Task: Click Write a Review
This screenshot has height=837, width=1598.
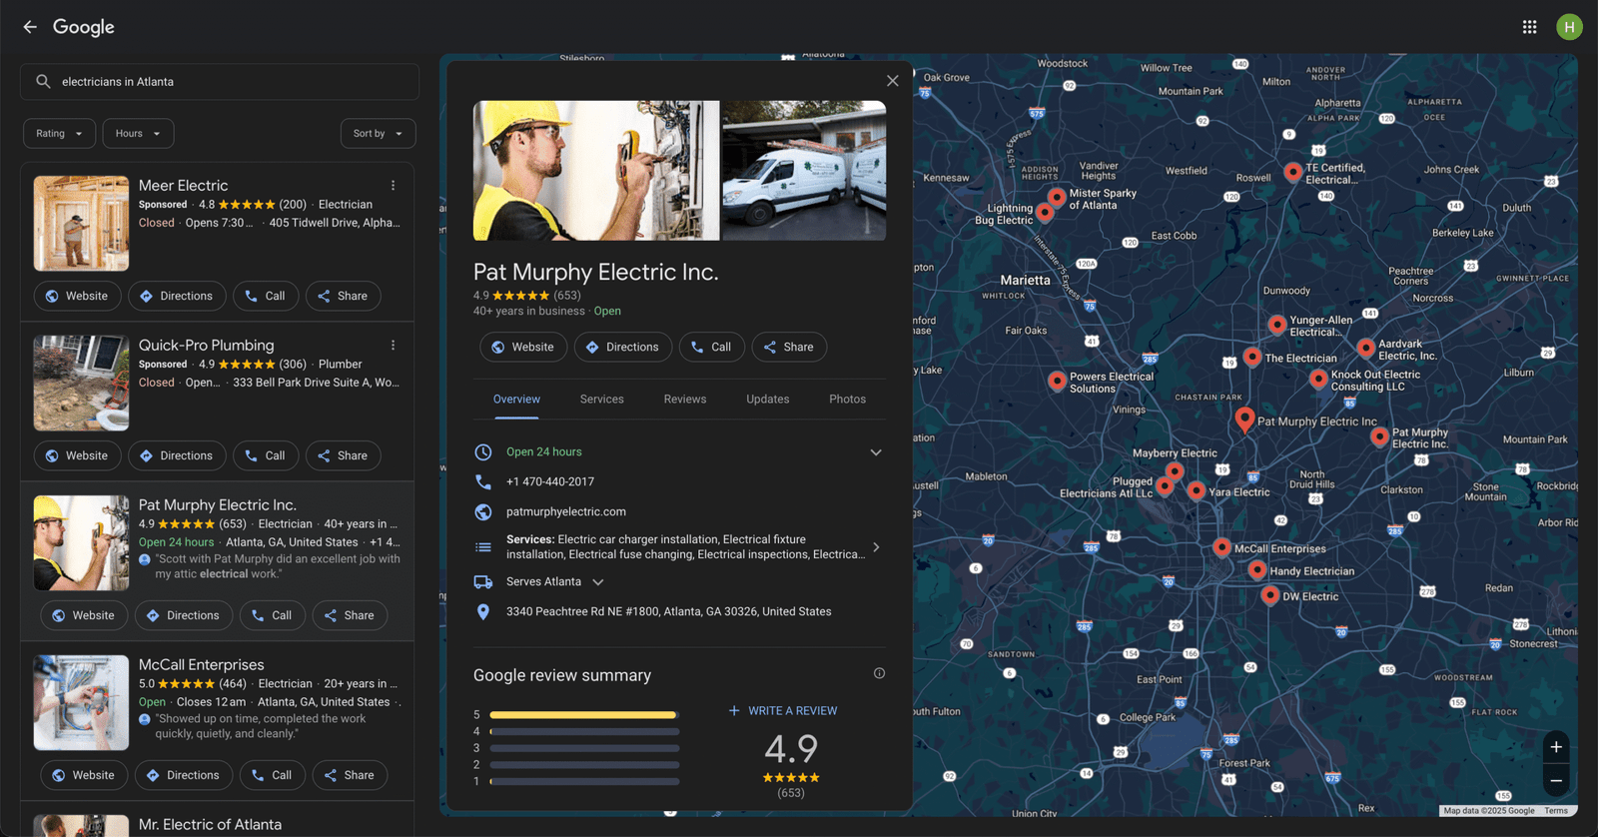Action: [x=783, y=711]
